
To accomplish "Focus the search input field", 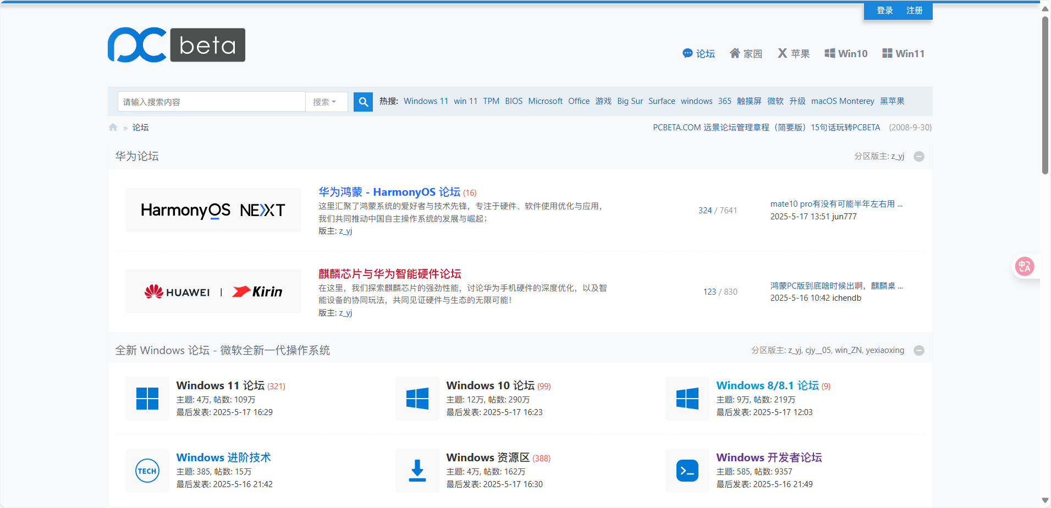I will point(212,102).
